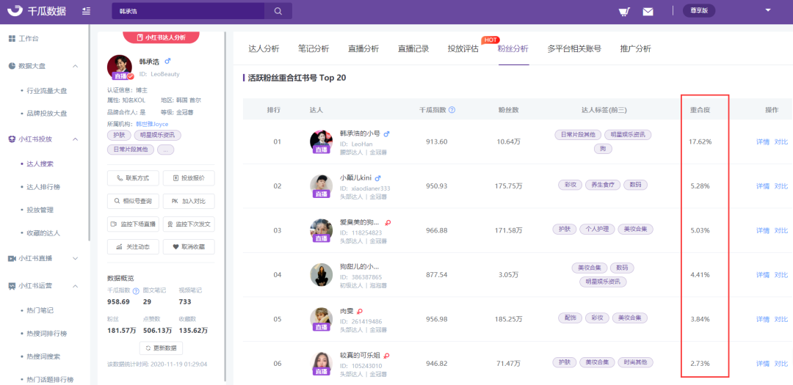Collapse the 小红书投放 menu section
793x385 pixels.
[x=75, y=139]
